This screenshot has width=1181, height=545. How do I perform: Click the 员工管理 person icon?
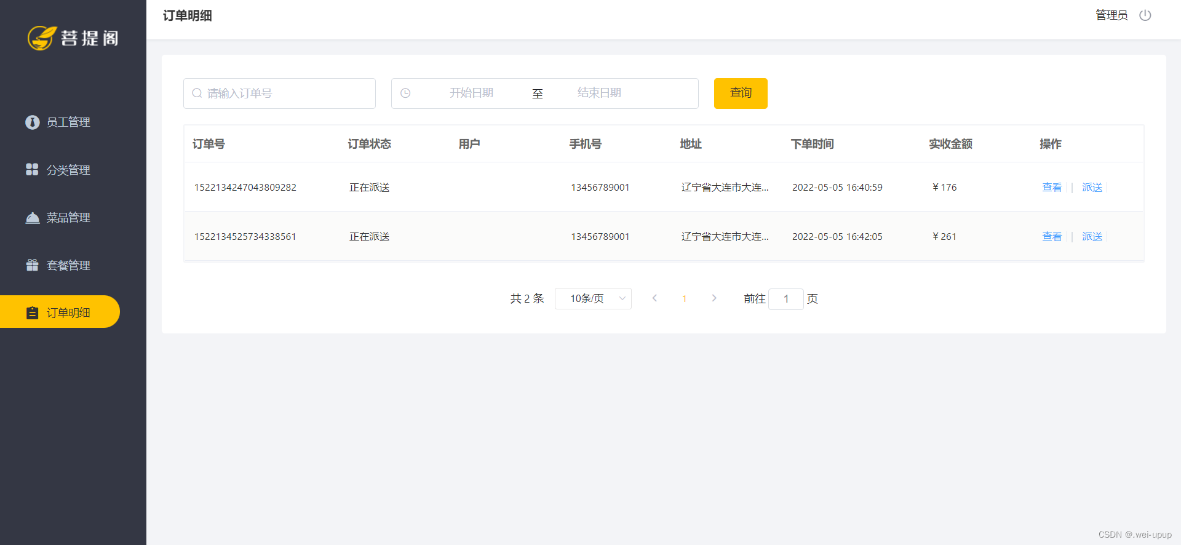[33, 122]
